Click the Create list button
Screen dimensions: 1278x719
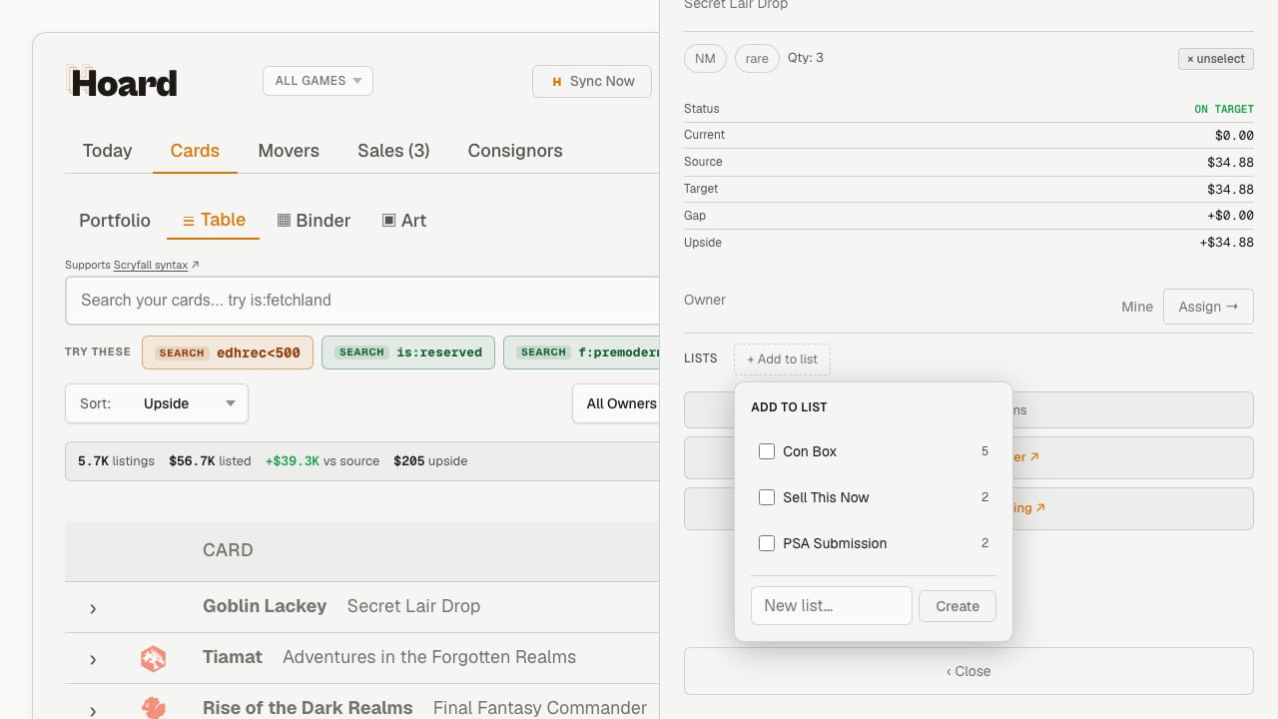(x=958, y=606)
